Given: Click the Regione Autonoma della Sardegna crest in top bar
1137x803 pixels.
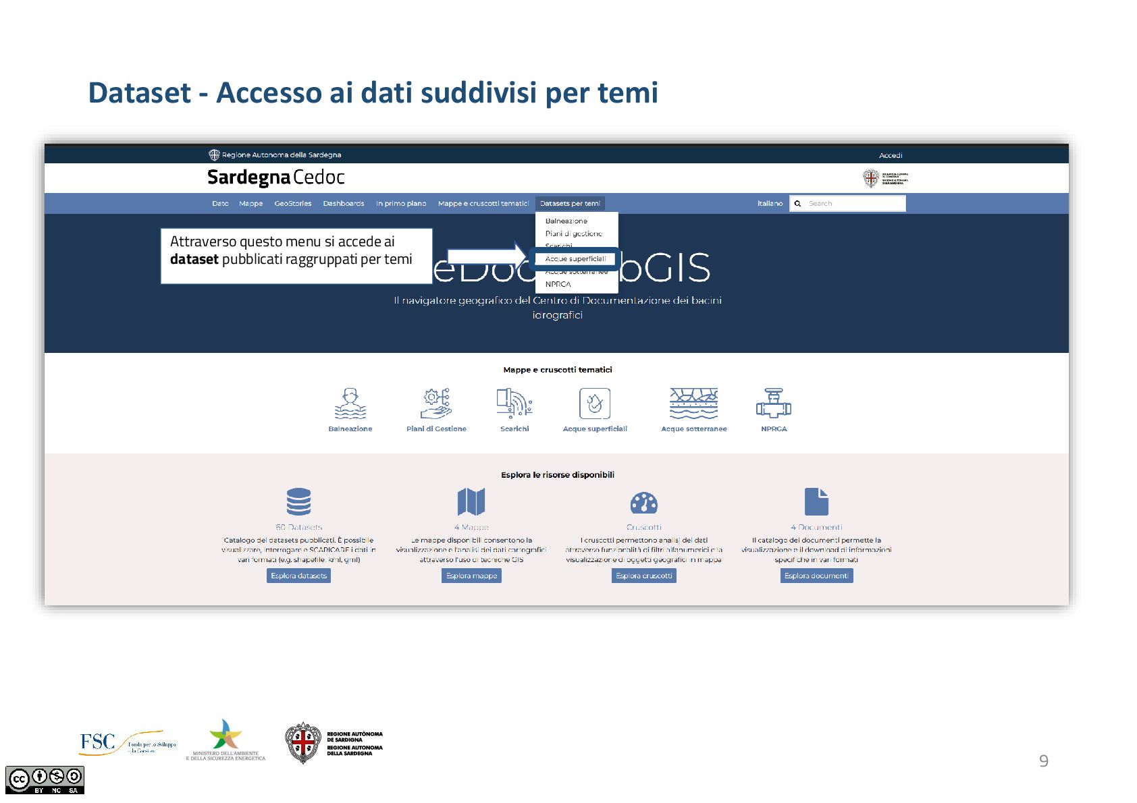Looking at the screenshot, I should tap(214, 155).
